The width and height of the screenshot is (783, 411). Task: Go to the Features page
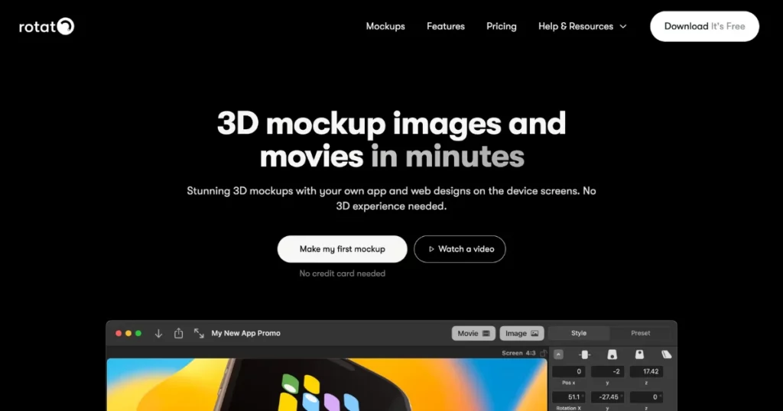point(446,27)
